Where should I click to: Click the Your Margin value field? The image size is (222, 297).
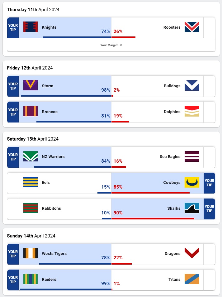click(x=121, y=45)
